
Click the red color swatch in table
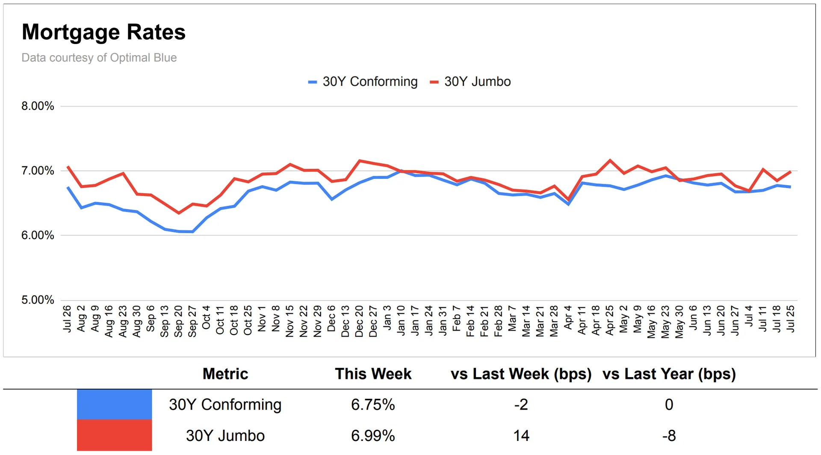pyautogui.click(x=114, y=435)
